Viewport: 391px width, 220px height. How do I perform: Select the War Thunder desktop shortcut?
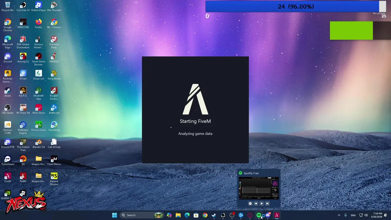54,6
